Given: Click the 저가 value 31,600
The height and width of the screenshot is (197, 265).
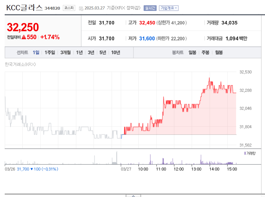Looking at the screenshot, I should point(147,39).
